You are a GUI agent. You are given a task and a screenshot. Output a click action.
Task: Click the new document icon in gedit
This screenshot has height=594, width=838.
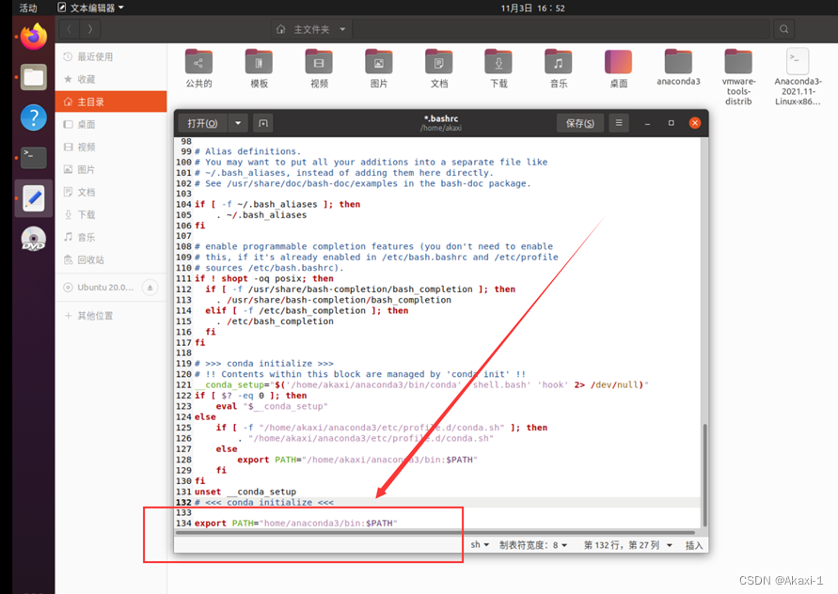[263, 123]
